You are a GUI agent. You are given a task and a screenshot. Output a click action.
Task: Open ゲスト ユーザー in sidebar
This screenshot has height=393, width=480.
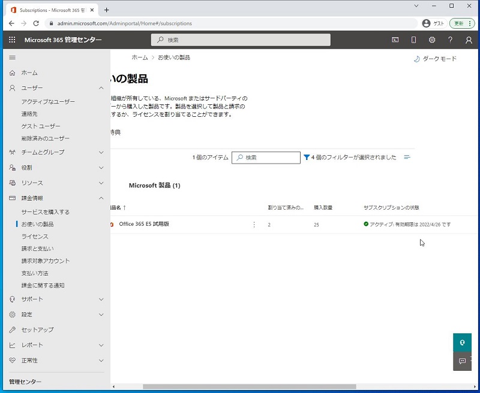coord(41,126)
